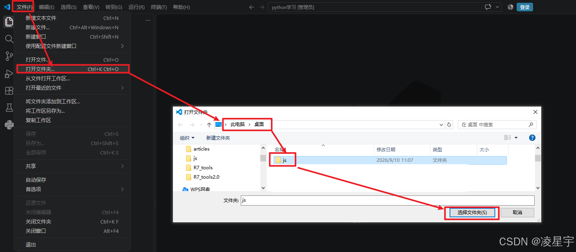
Task: Click the python学习 command center box
Action: click(x=374, y=7)
